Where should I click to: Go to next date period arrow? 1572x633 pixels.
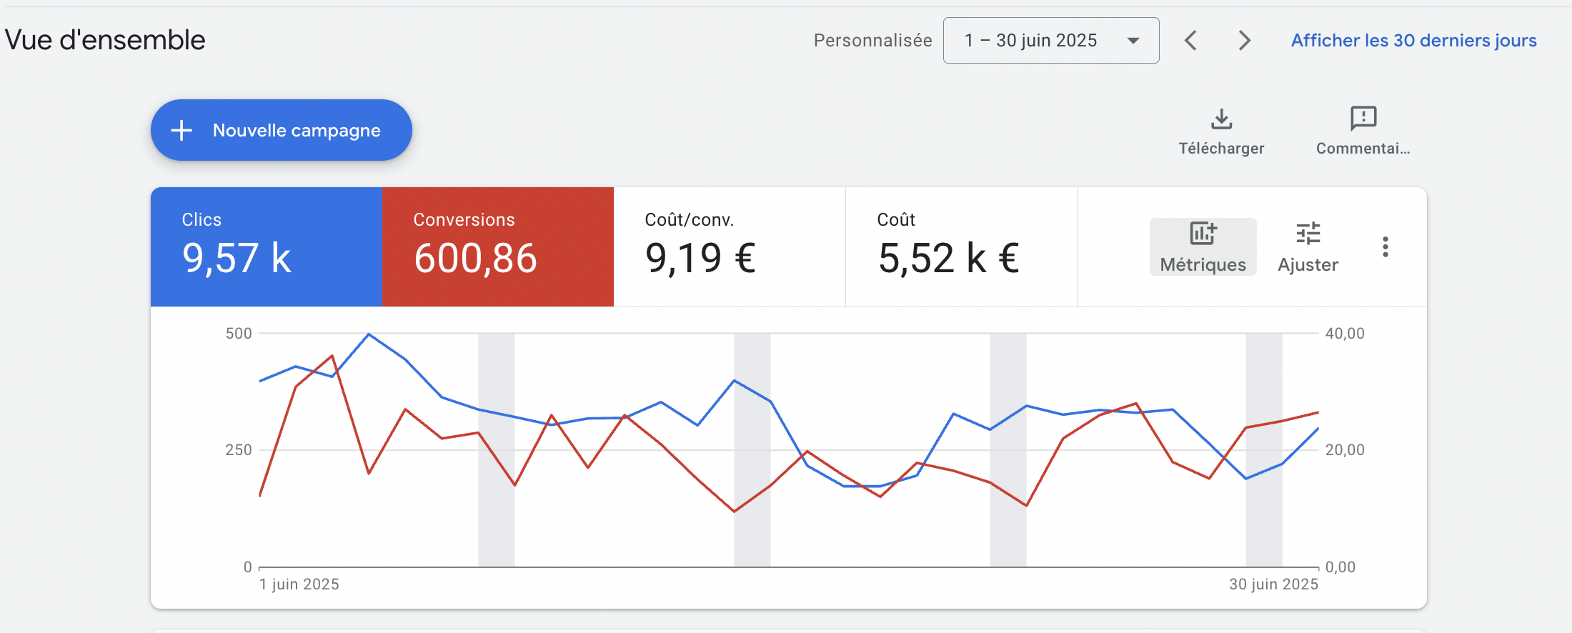[x=1244, y=41]
